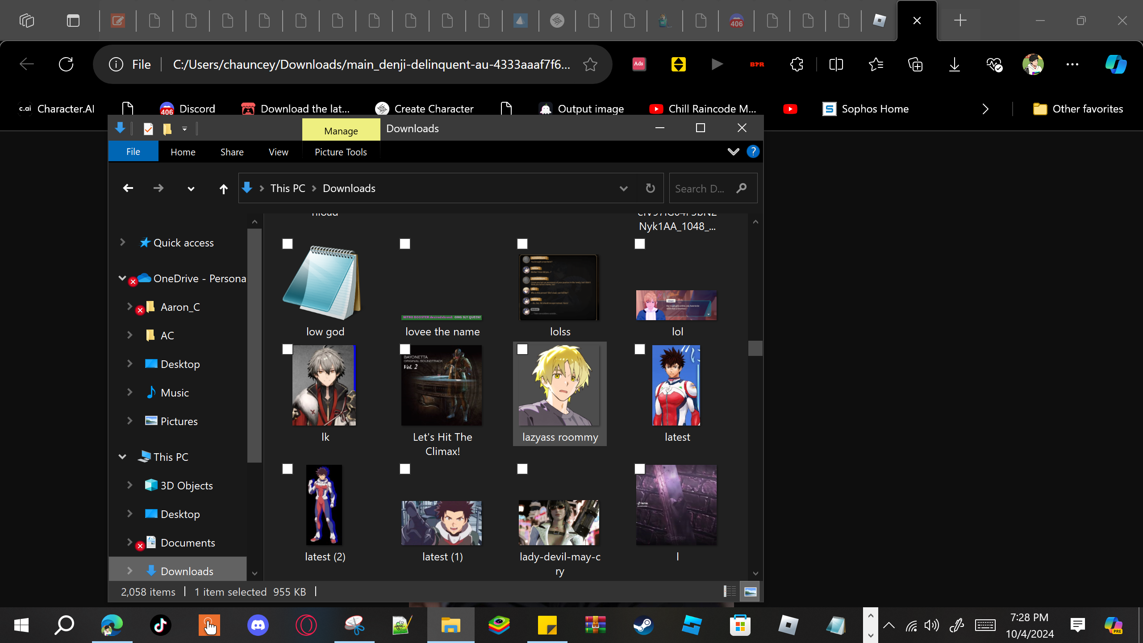Screen dimensions: 1143x643
Task: Open Edge vertical tabs toggle
Action: (x=73, y=21)
